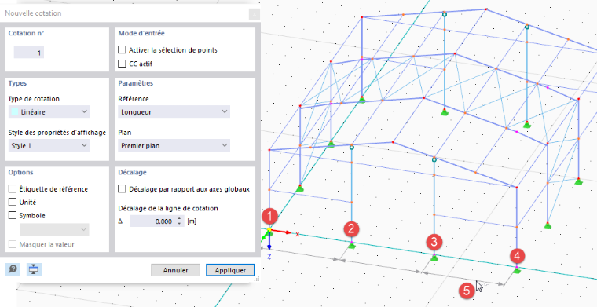Click the help icon at dialog bottom

pyautogui.click(x=13, y=269)
